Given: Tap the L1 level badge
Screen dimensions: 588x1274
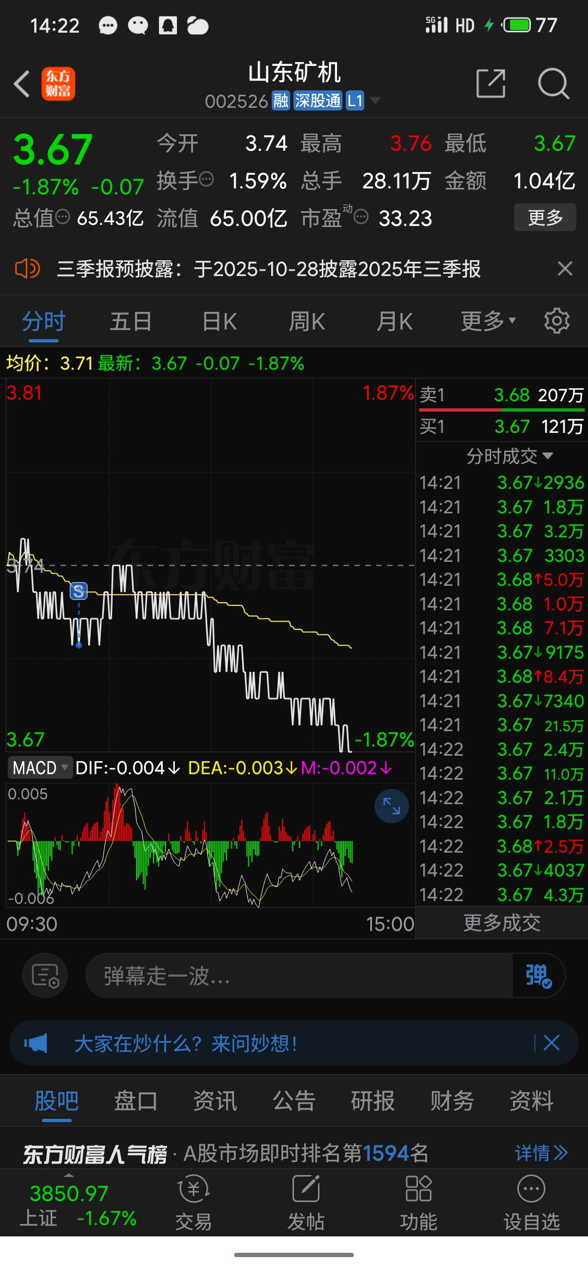Looking at the screenshot, I should pos(355,101).
